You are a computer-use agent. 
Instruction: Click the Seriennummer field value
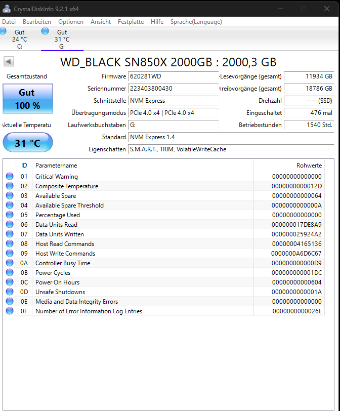pyautogui.click(x=173, y=89)
